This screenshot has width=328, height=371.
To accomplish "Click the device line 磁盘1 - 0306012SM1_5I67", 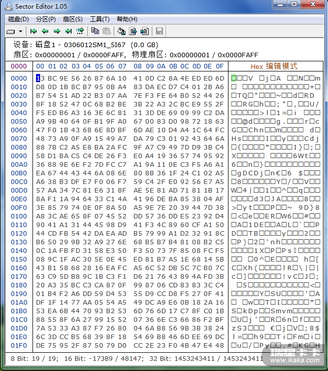I will pos(80,45).
